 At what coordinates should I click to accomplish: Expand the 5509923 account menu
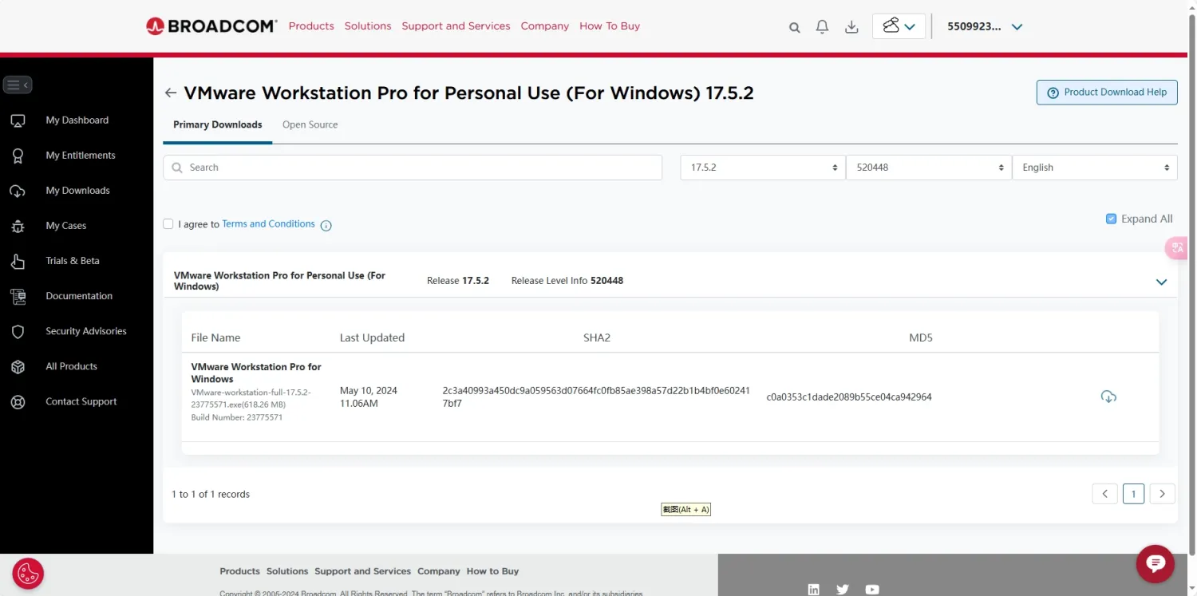[985, 26]
